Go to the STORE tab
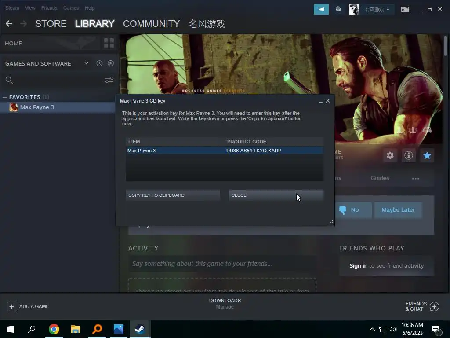The width and height of the screenshot is (450, 338). click(51, 24)
